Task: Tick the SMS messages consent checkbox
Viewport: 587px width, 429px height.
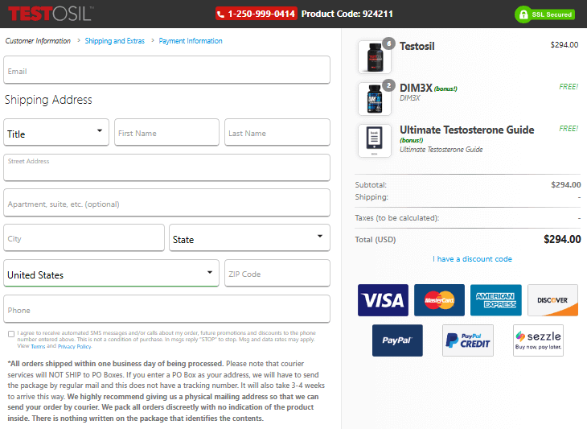Action: [x=11, y=334]
